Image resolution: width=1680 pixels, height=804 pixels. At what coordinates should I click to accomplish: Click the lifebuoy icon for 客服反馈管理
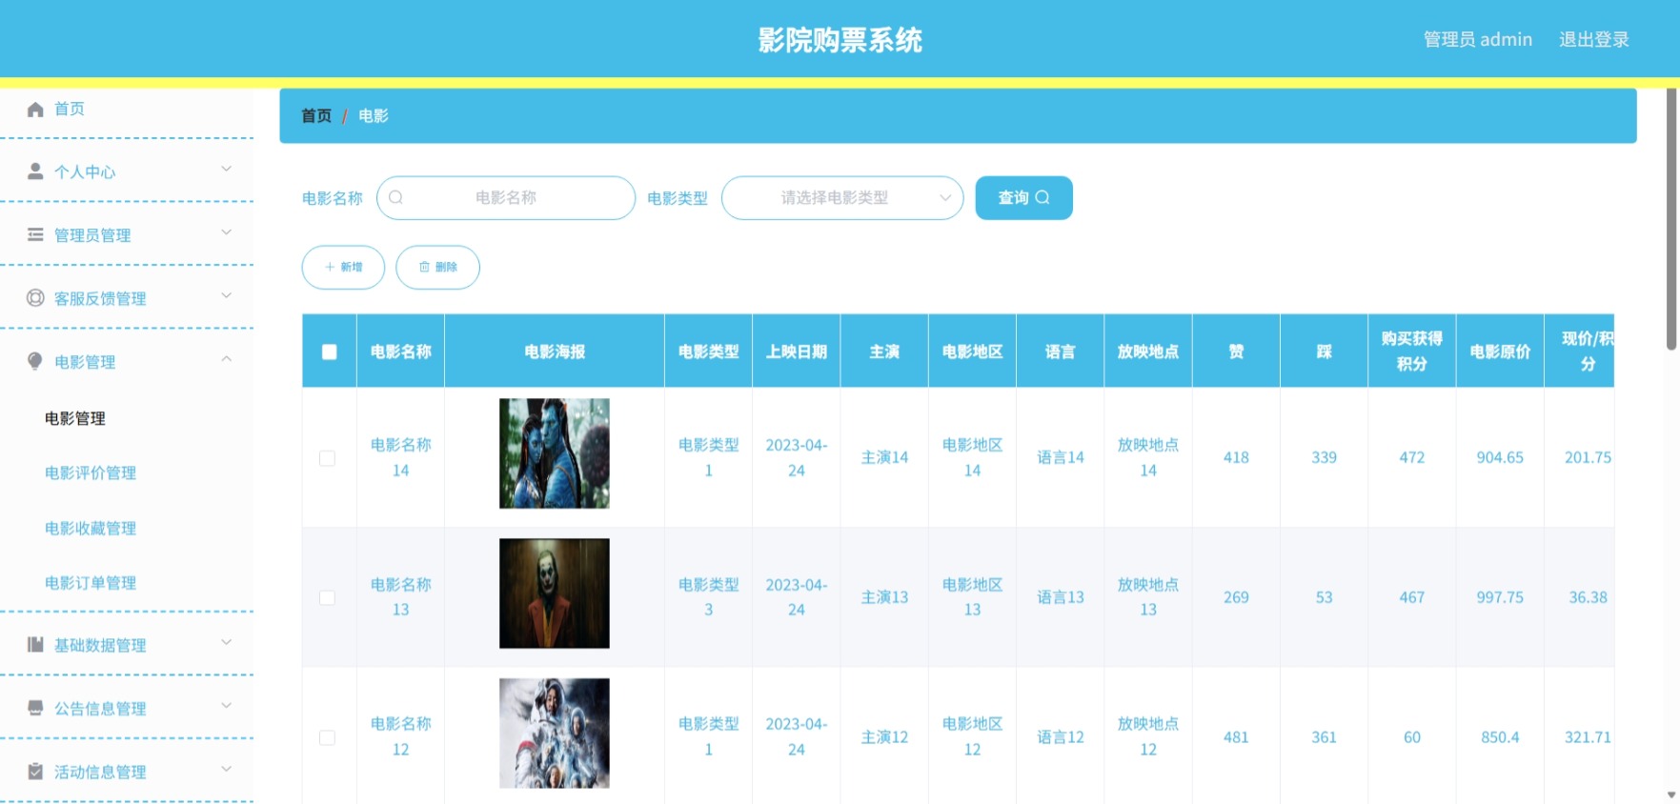click(35, 298)
